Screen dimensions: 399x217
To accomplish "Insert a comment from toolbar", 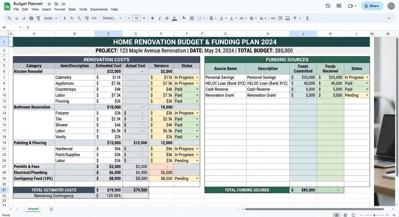I will tap(280, 18).
